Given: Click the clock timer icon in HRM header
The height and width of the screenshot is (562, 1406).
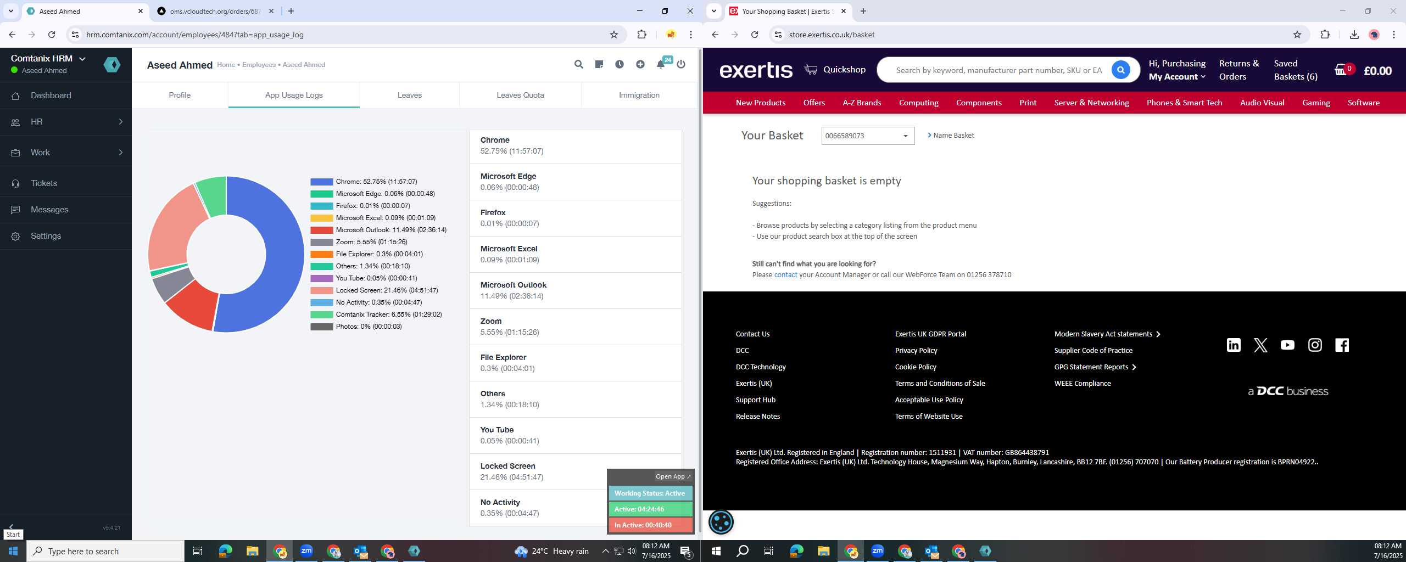Looking at the screenshot, I should tap(620, 64).
